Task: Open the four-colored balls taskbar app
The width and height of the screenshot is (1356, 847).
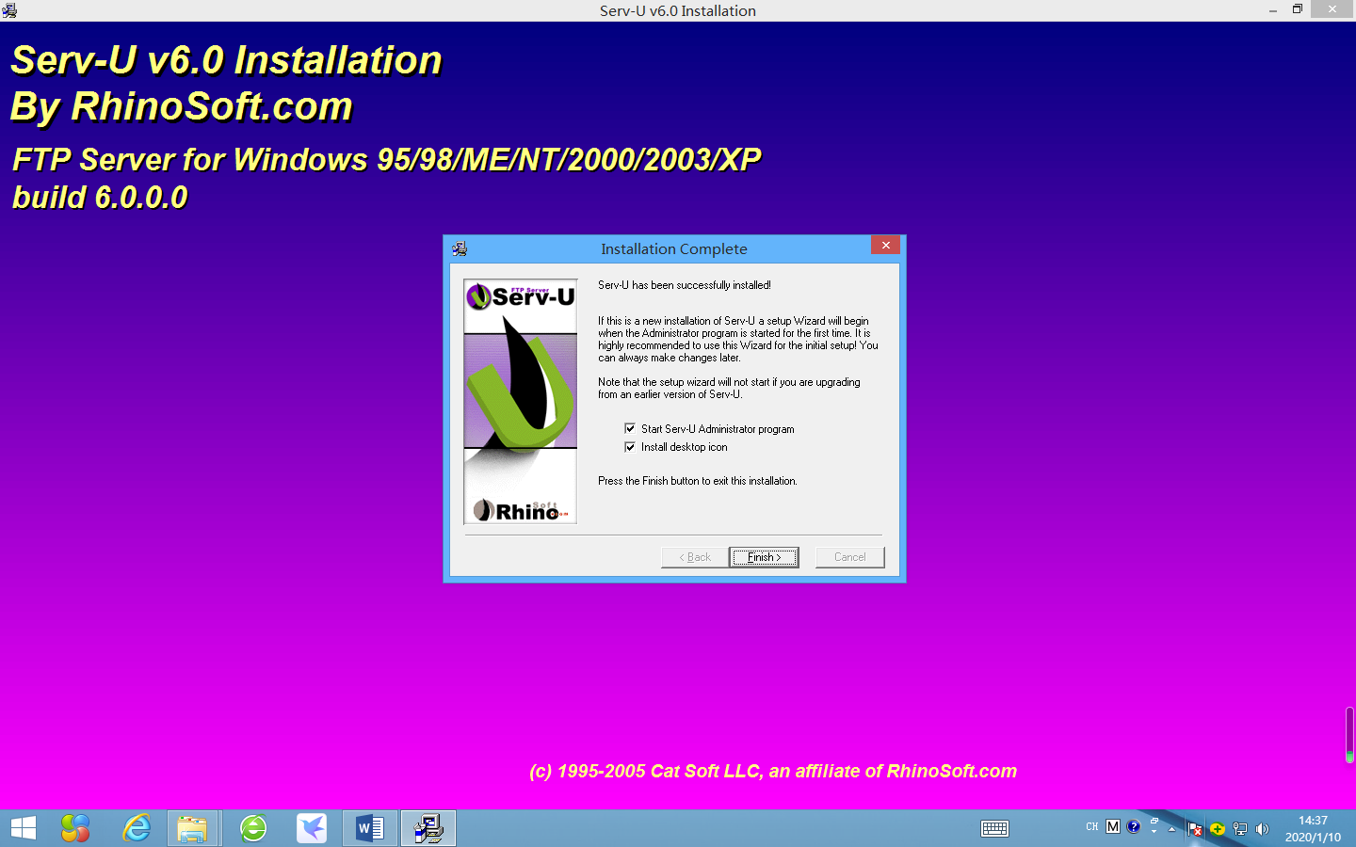Action: 75,828
